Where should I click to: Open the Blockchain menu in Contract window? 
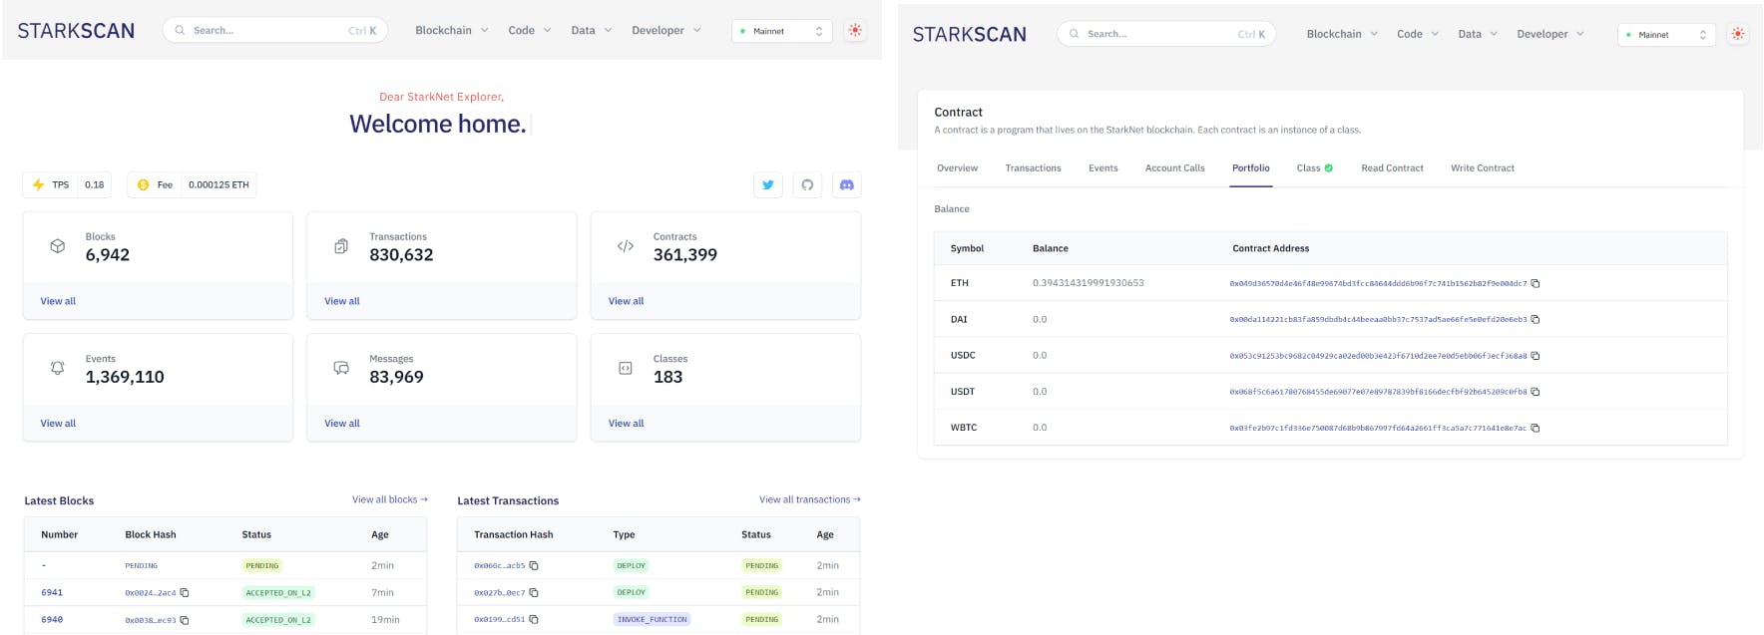[1343, 34]
